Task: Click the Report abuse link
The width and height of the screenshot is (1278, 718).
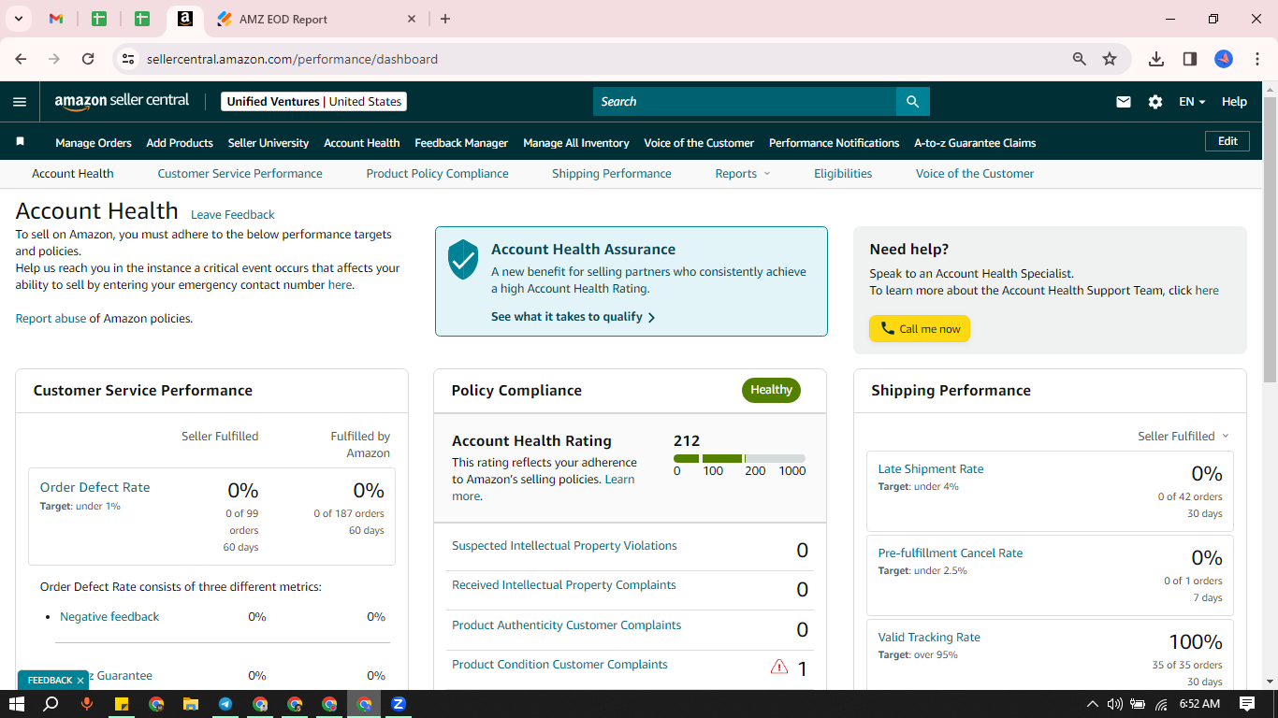Action: click(51, 319)
